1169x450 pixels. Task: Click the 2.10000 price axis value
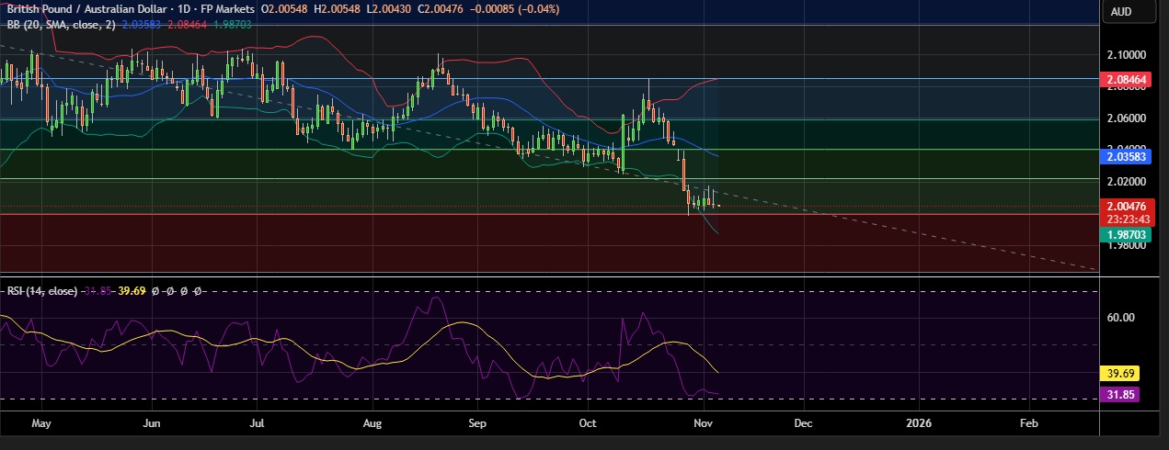(1128, 54)
